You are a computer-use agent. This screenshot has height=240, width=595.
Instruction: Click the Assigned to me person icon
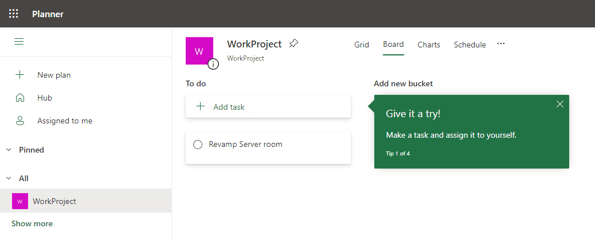point(19,121)
